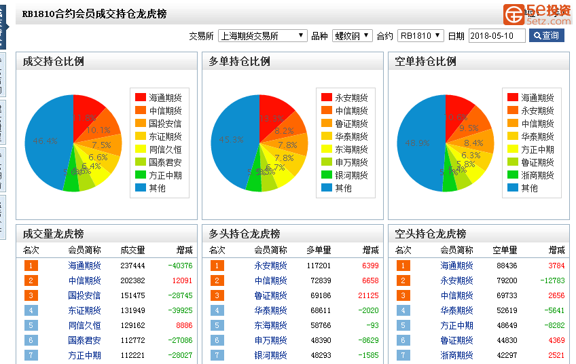Click the blue 其他 slice in 成交持仓比例 pie
Screen dimensions: 576x364
click(46, 141)
